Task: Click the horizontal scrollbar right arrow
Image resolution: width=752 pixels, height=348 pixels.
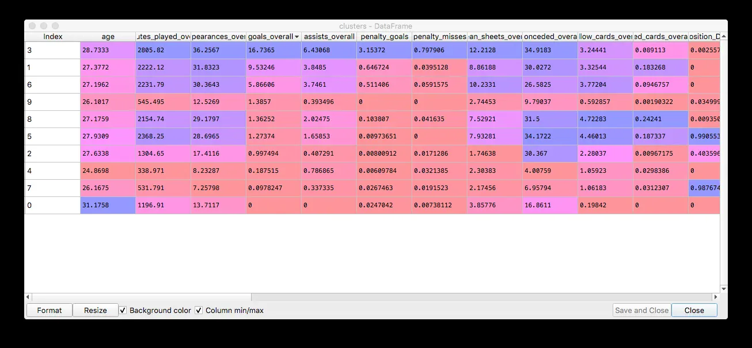Action: click(716, 297)
